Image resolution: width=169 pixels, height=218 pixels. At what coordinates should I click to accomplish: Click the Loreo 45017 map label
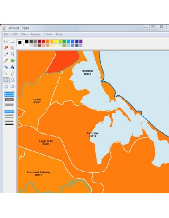pyautogui.click(x=37, y=101)
